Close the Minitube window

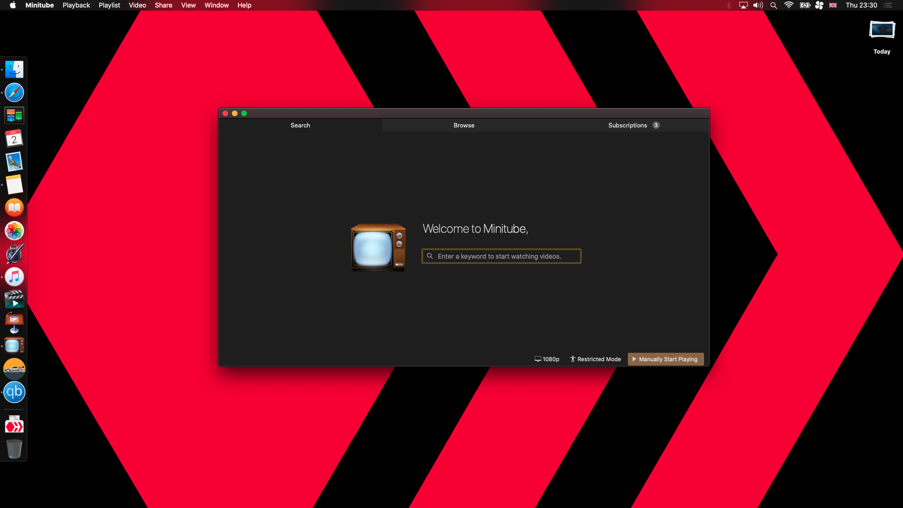225,113
